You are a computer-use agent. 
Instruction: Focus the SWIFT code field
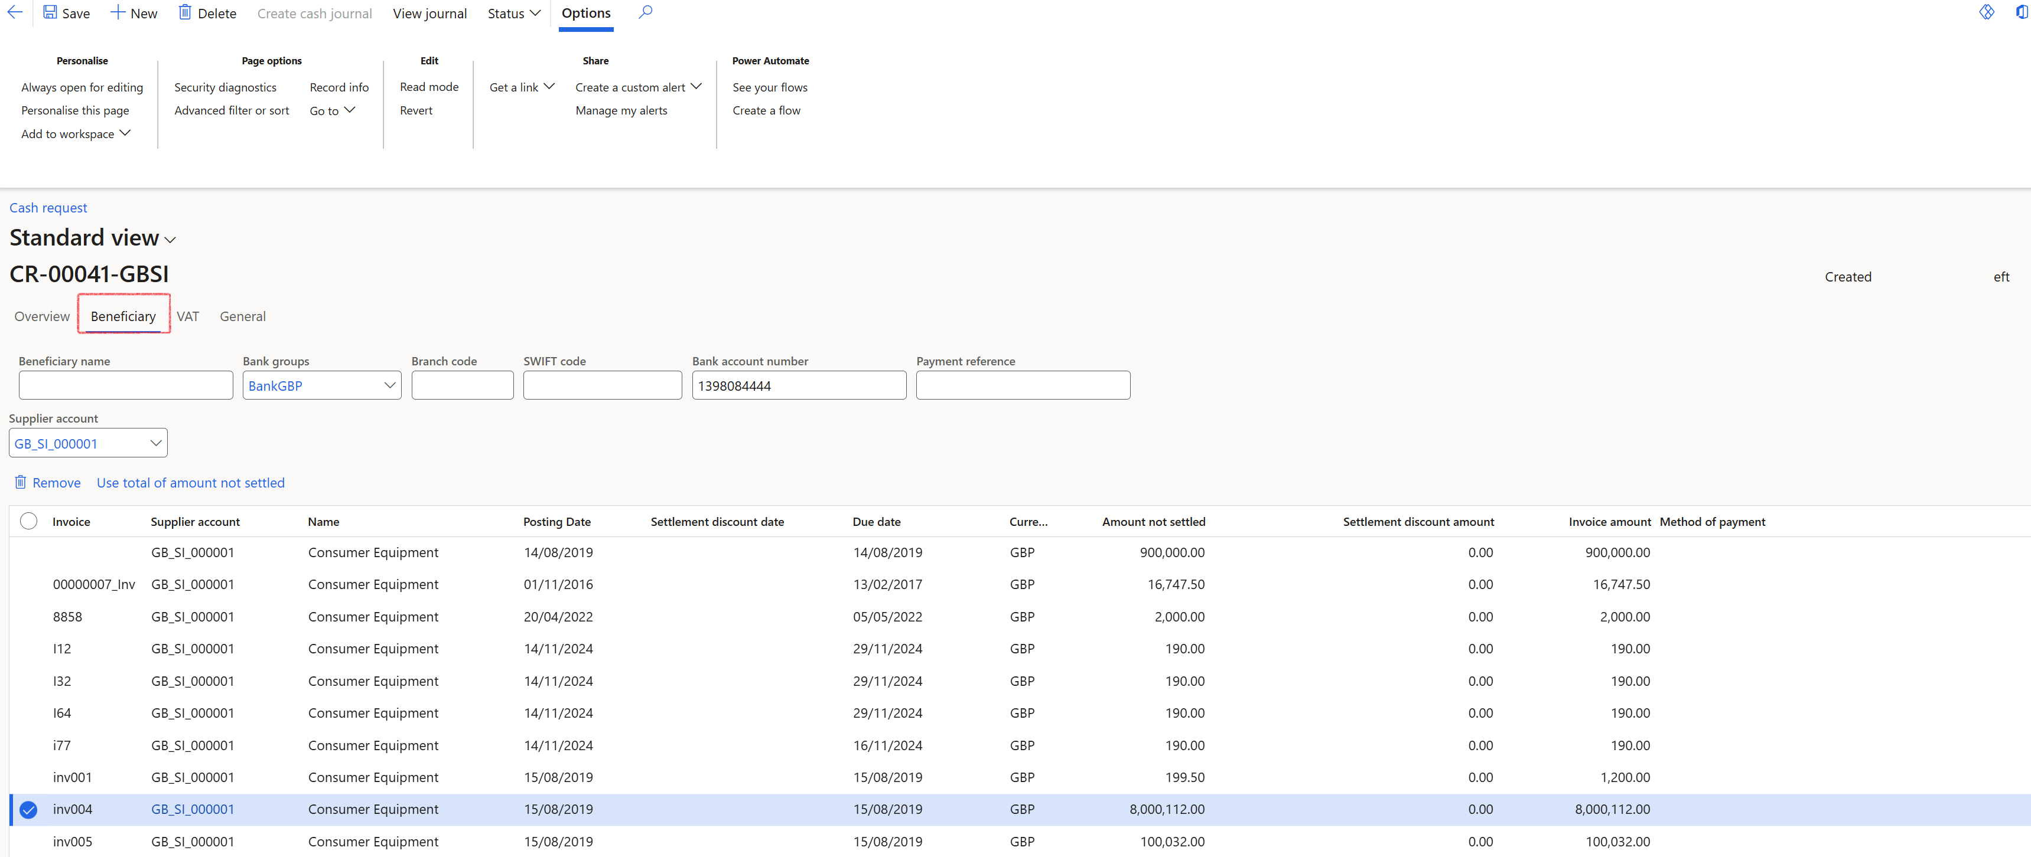click(603, 385)
